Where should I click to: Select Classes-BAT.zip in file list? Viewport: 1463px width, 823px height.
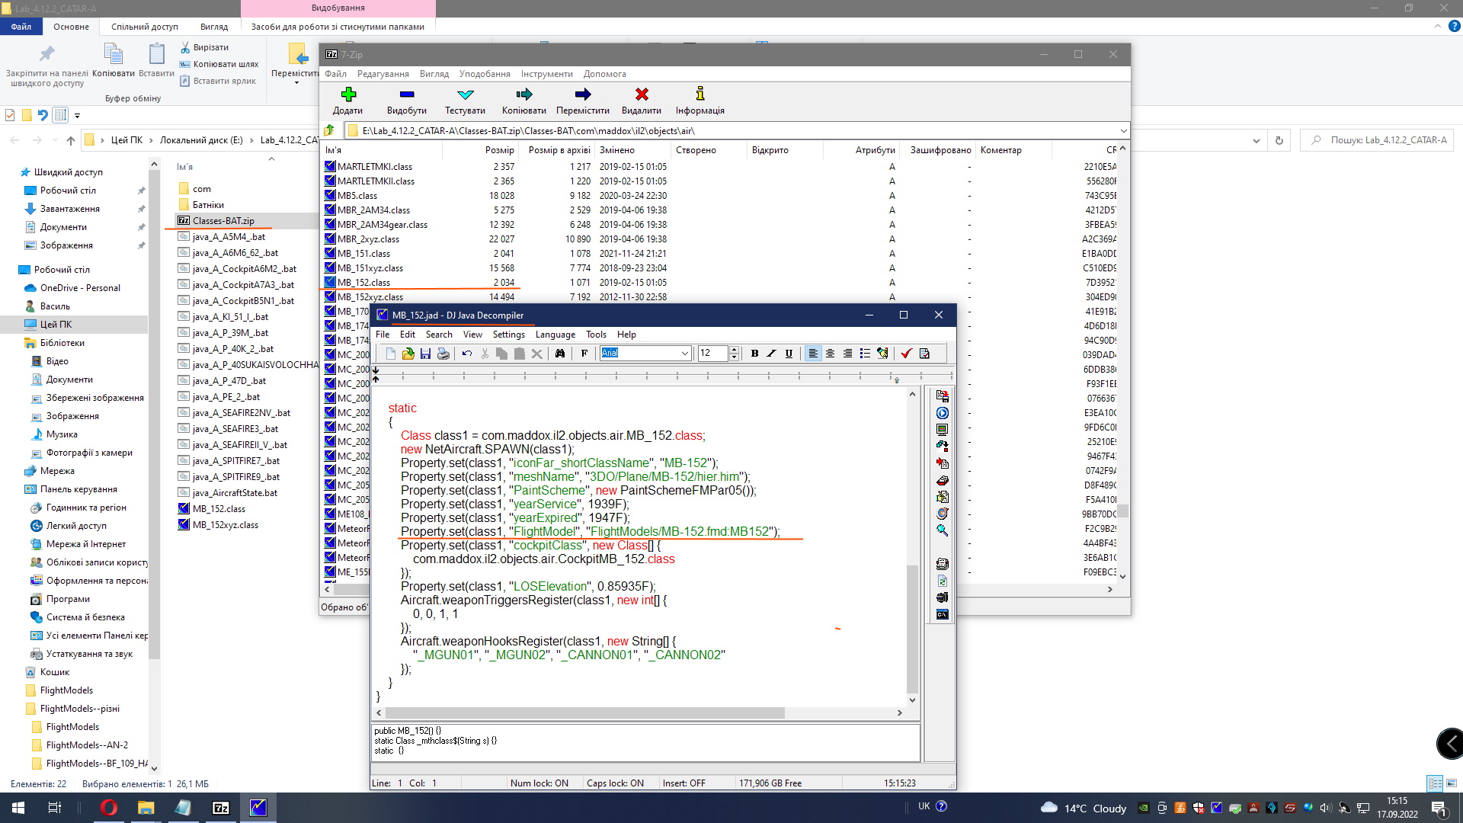click(x=222, y=221)
